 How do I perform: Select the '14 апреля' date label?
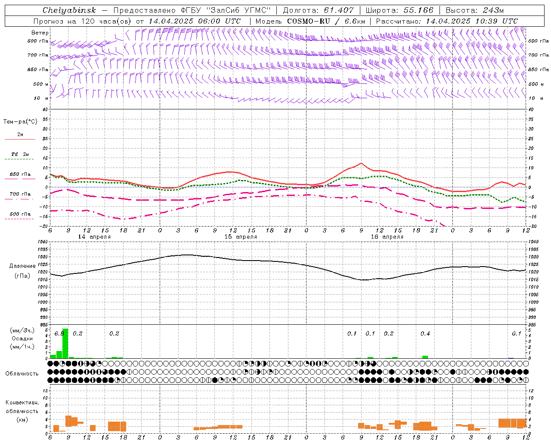94,237
